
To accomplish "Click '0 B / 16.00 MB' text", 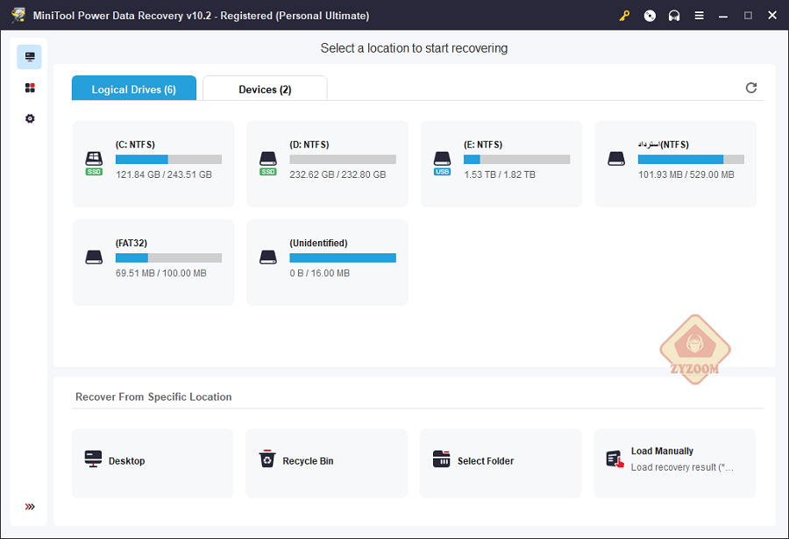I will (x=319, y=273).
